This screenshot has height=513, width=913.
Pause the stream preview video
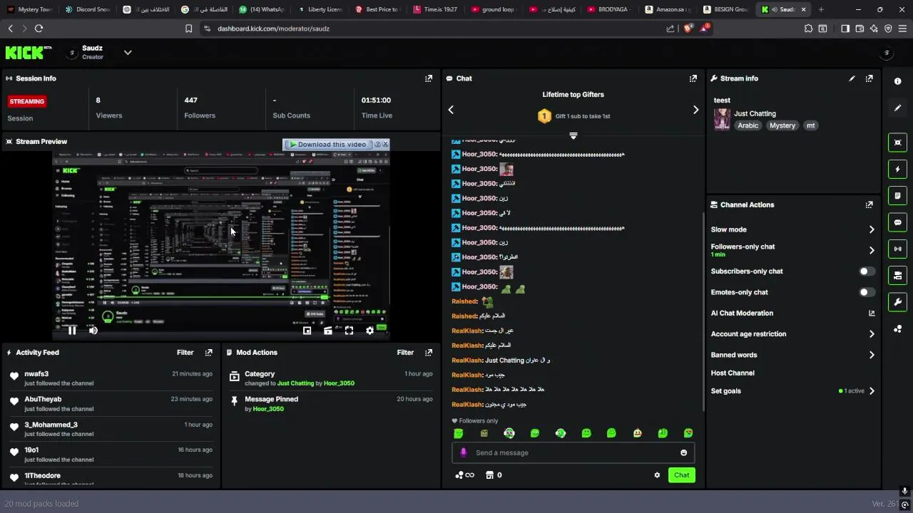[72, 330]
